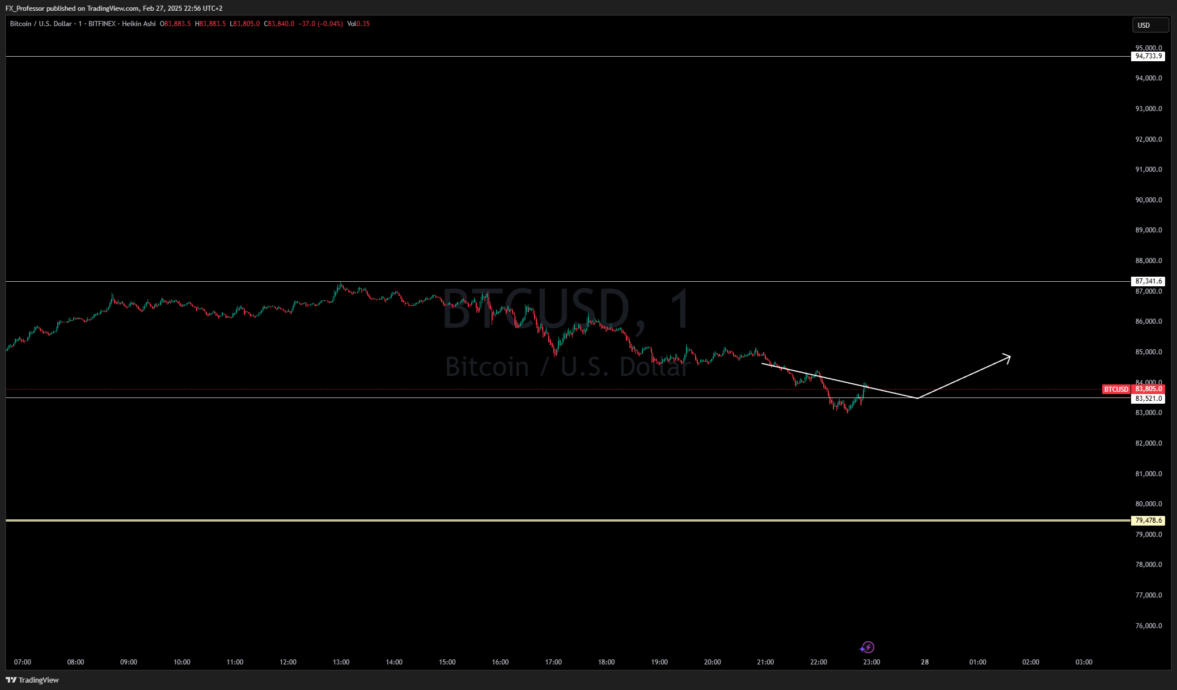Click the 15:00 time axis label
The image size is (1177, 690).
[x=447, y=662]
